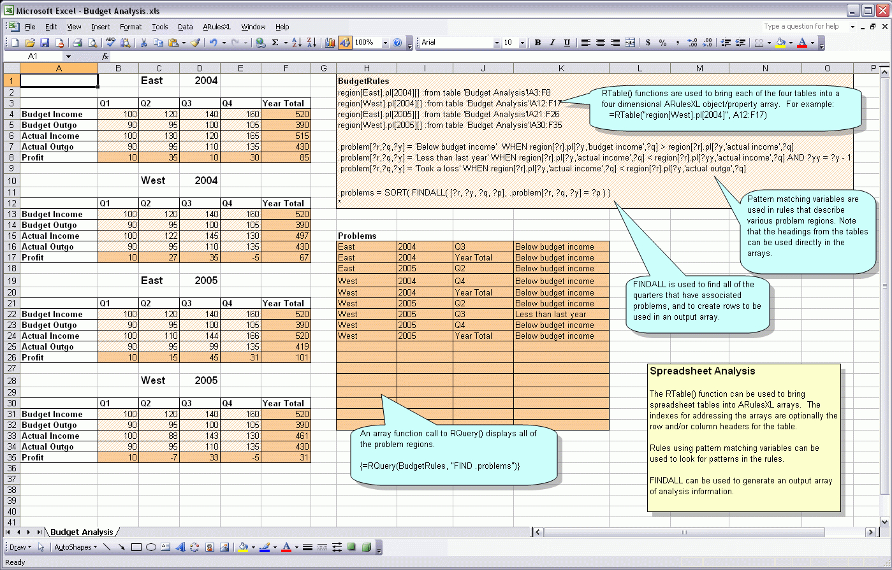Click the Insert Hyperlink icon
Screen dimensions: 892x570
[x=260, y=43]
